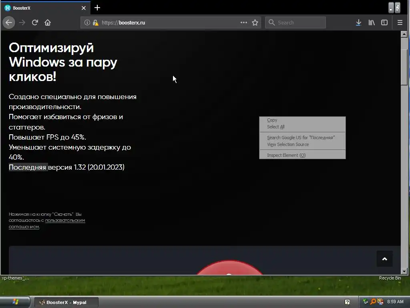Reload the page with the refresh icon

pyautogui.click(x=35, y=22)
